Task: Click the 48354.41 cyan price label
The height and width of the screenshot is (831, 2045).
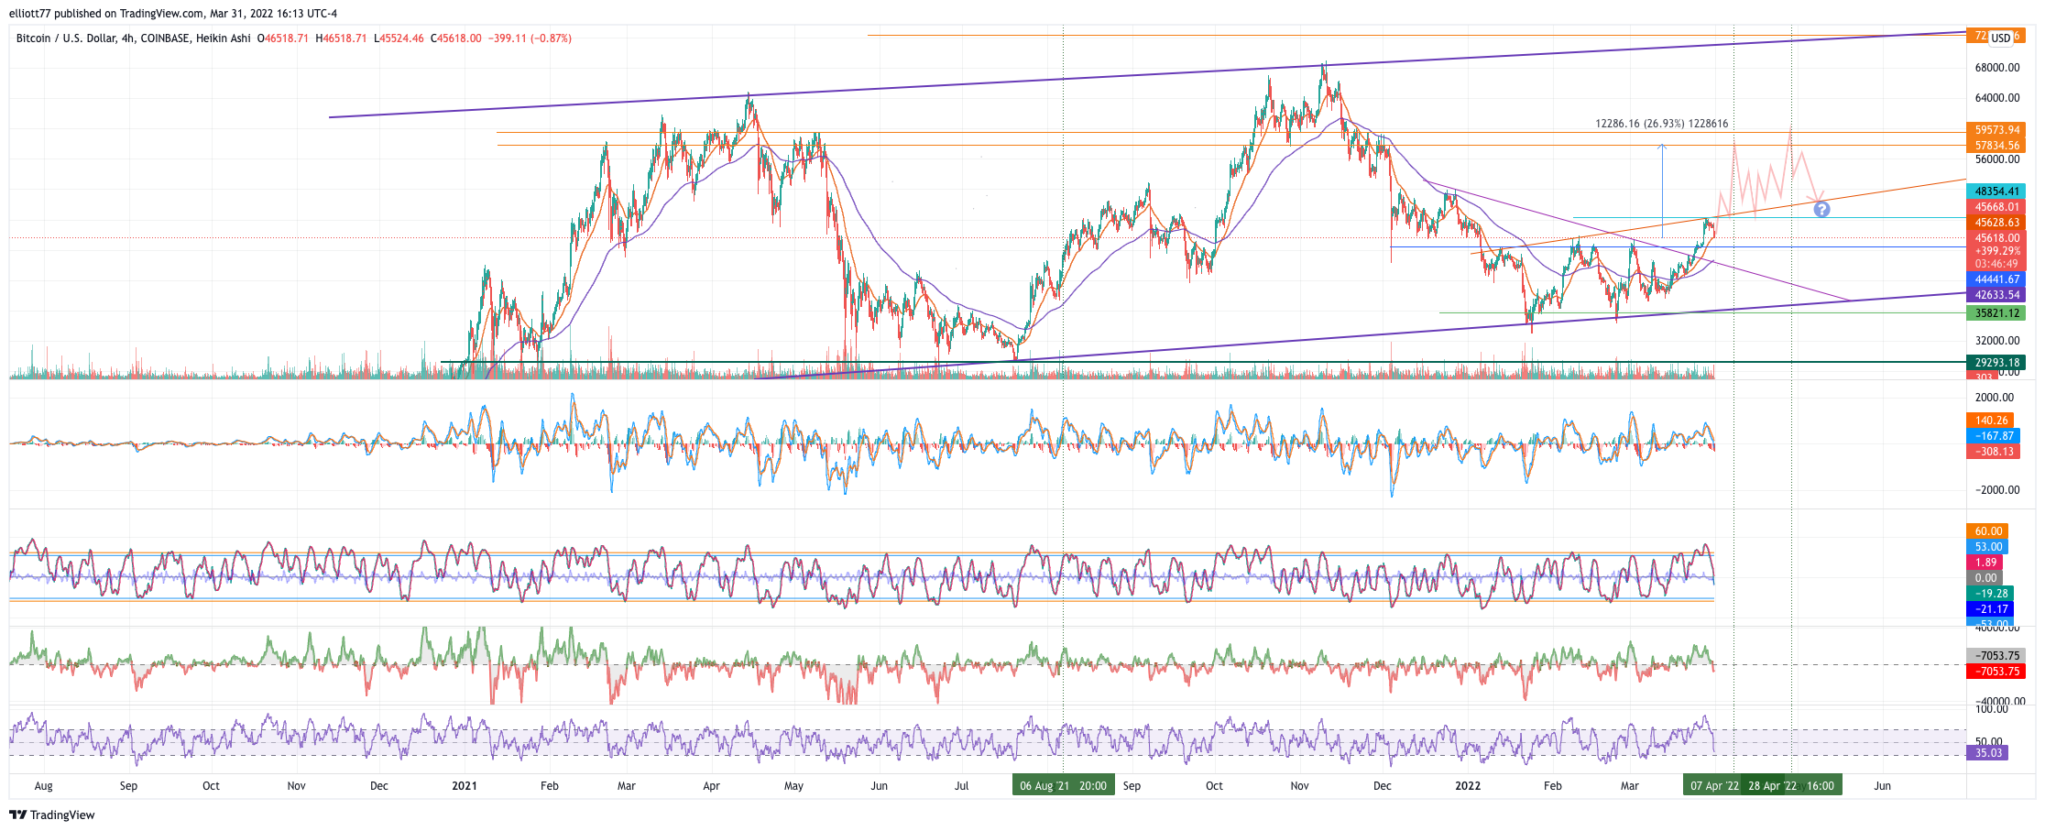Action: pyautogui.click(x=1996, y=191)
